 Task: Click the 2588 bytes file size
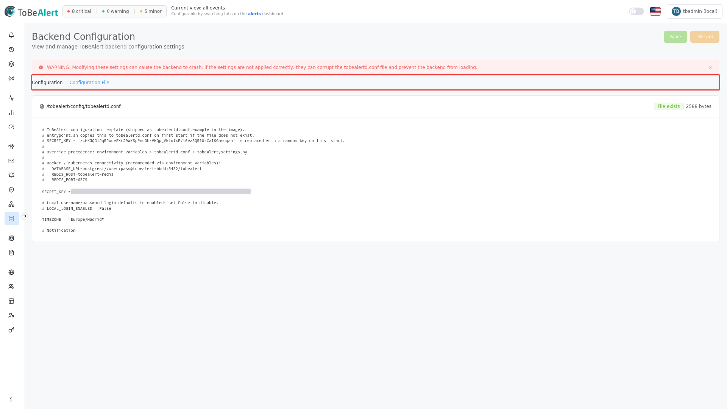point(699,106)
